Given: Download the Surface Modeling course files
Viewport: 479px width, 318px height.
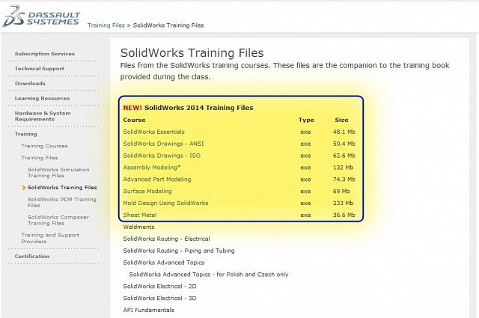Looking at the screenshot, I should [x=147, y=192].
